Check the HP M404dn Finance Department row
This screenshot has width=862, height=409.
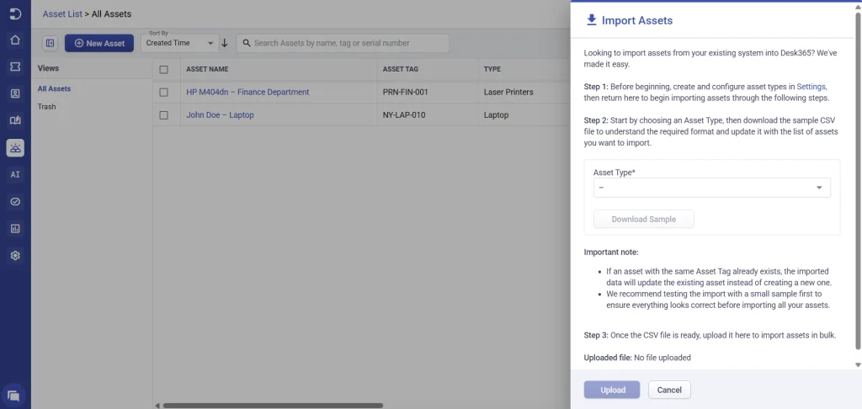pos(163,93)
